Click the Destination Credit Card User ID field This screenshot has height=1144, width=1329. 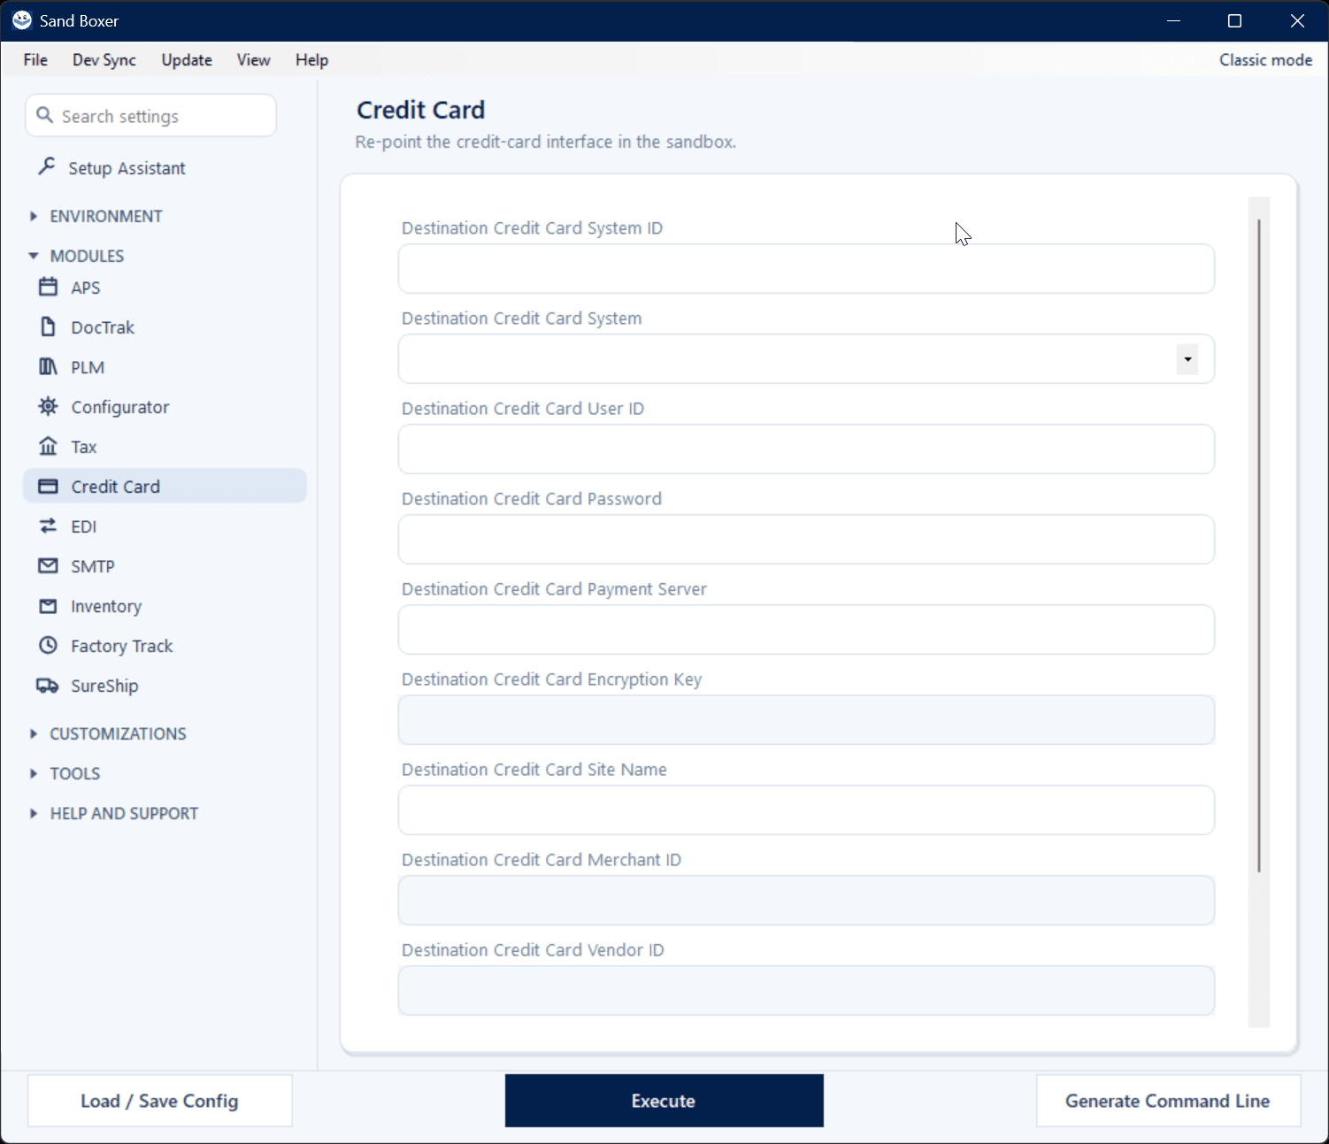tap(806, 449)
